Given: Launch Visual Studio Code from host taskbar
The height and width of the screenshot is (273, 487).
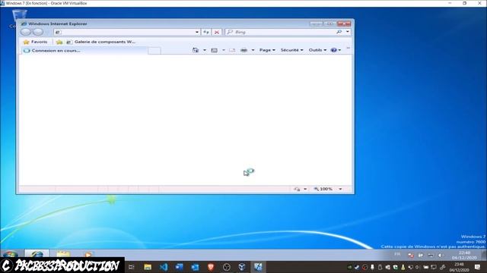Looking at the screenshot, I should point(164,267).
